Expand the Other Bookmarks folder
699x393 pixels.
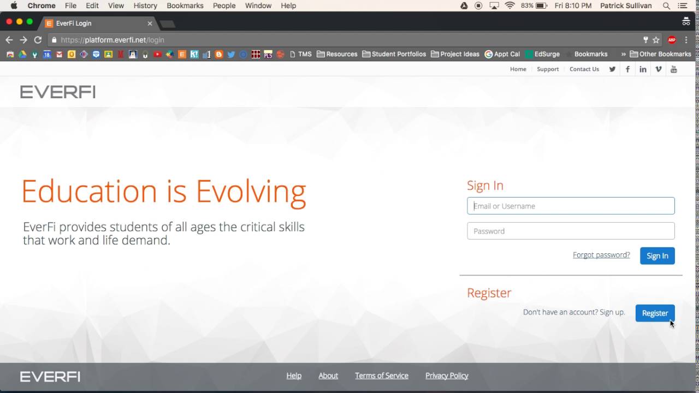coord(660,54)
